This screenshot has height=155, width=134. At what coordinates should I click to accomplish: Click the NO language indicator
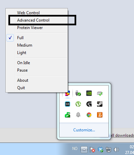pos(75,149)
